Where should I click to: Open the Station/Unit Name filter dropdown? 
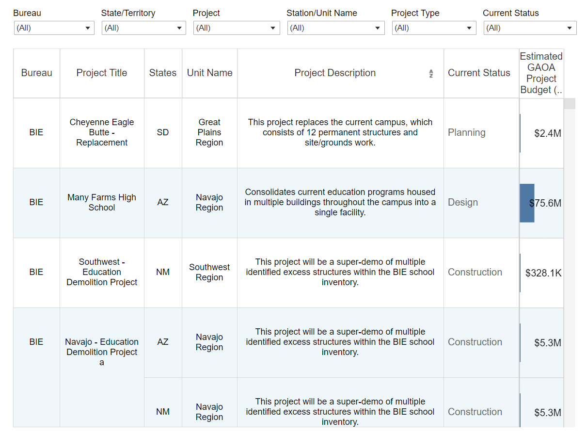point(335,28)
